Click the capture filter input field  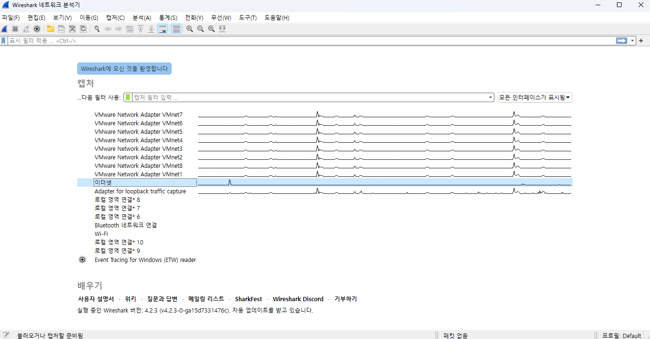pyautogui.click(x=310, y=97)
